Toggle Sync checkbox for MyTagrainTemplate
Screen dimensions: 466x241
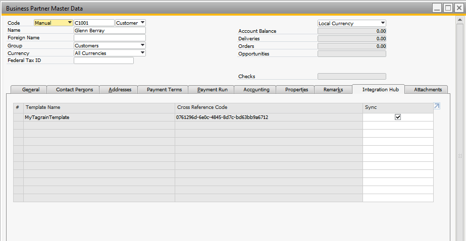[x=398, y=117]
